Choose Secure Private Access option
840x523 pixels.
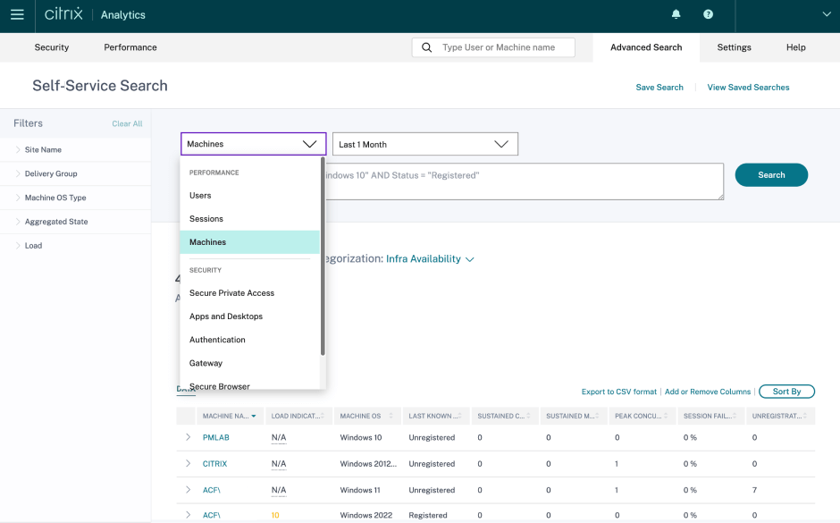click(x=231, y=293)
